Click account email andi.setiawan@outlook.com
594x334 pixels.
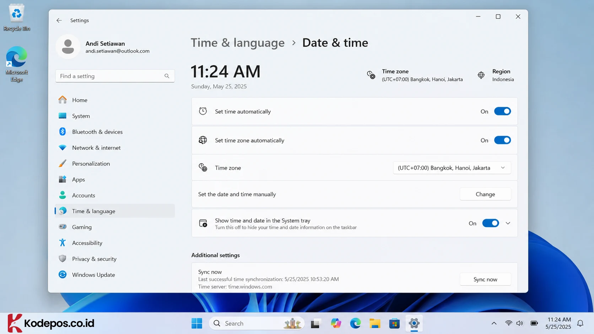click(118, 51)
